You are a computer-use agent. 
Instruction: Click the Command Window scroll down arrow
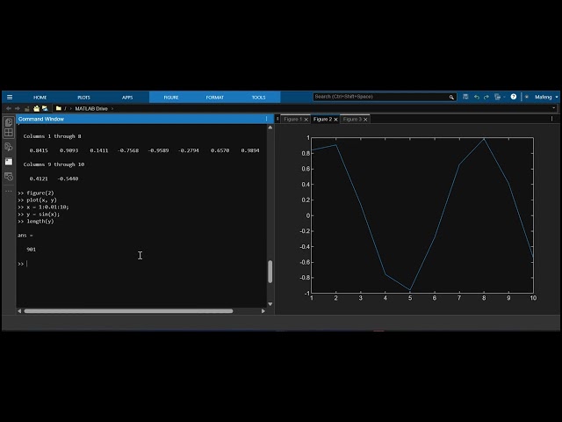click(270, 304)
